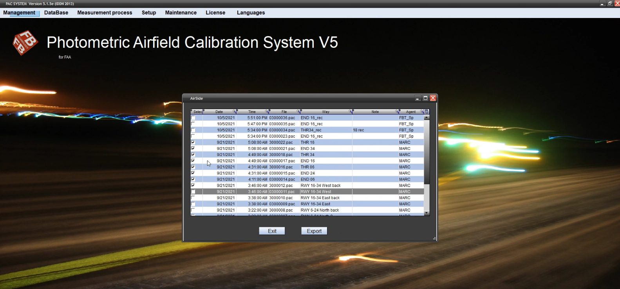Check the box for 03000036.pac row

pyautogui.click(x=193, y=118)
